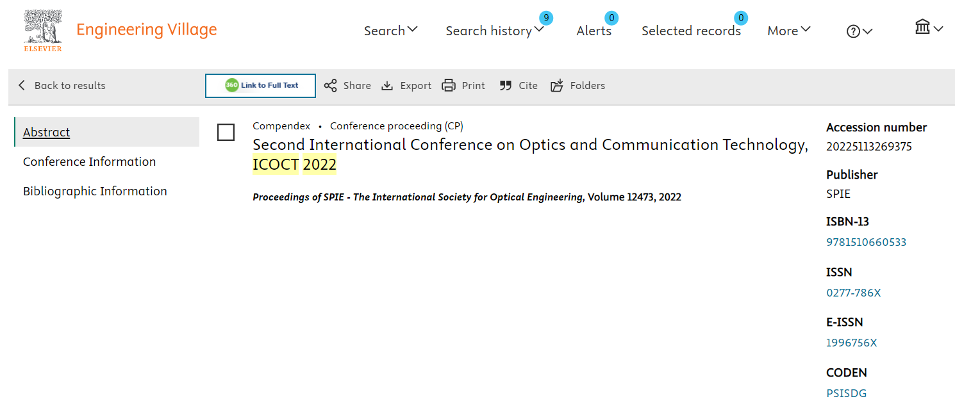Click the institution building icon
This screenshot has width=955, height=415.
922,27
